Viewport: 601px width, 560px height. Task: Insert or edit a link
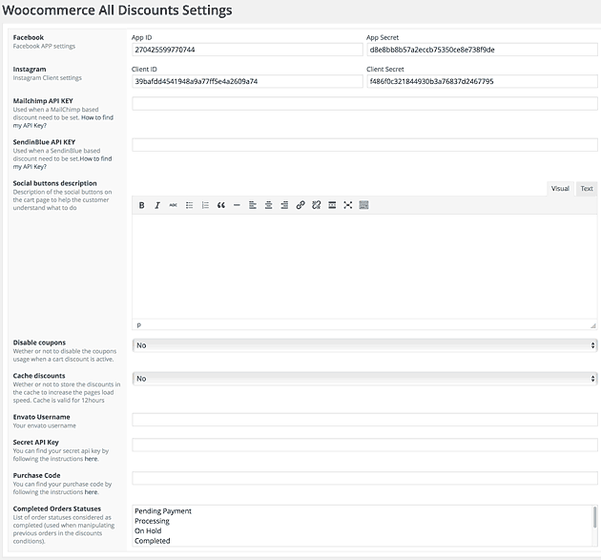click(300, 205)
